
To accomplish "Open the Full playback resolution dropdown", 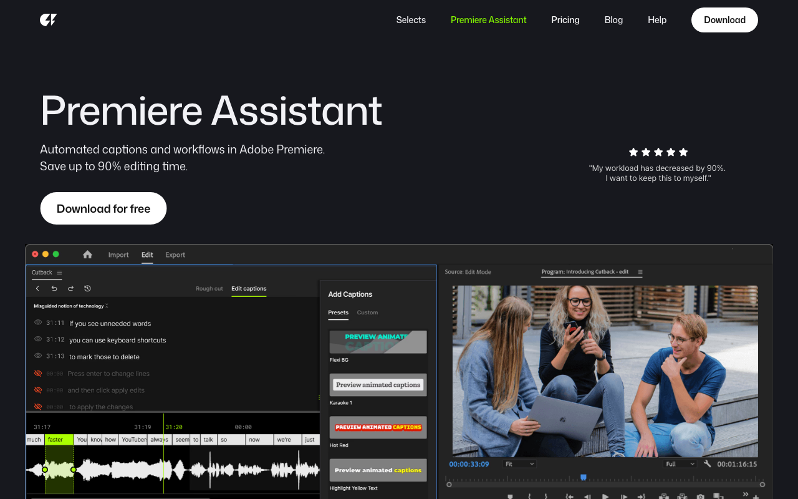I will point(680,464).
